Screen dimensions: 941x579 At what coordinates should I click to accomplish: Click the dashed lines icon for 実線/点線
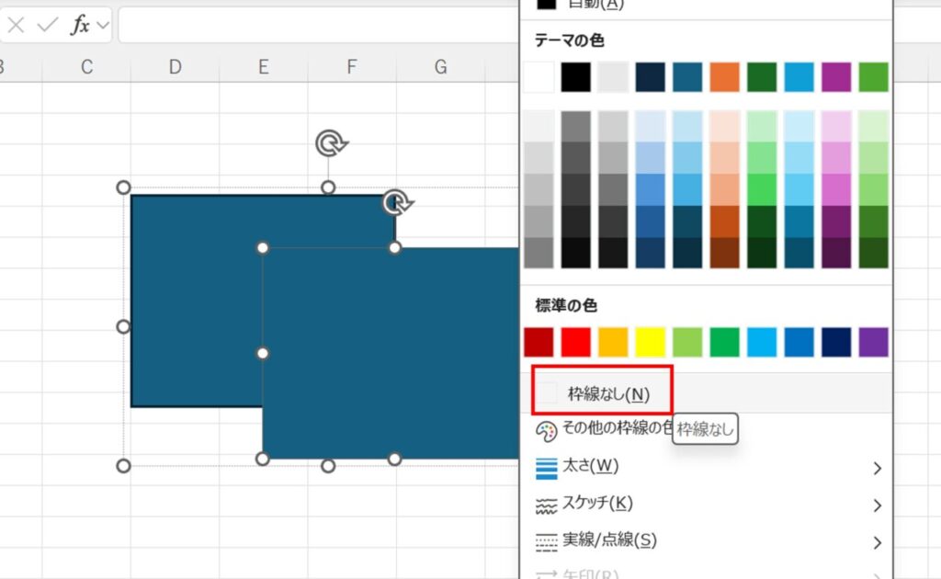coord(546,542)
